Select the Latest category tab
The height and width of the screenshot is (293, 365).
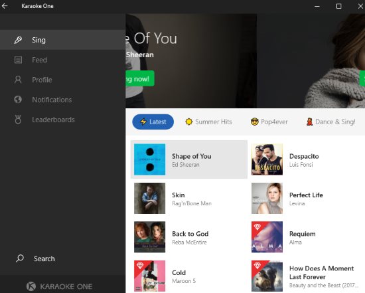coord(153,122)
